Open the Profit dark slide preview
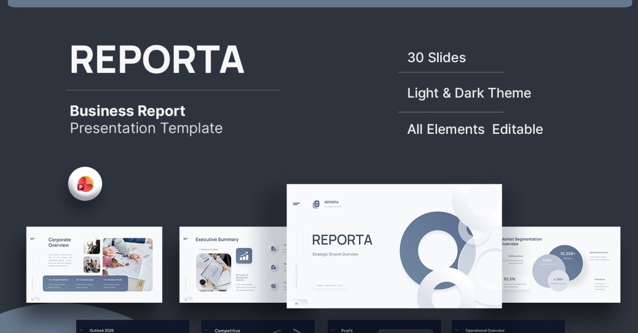The image size is (638, 333). (384, 327)
